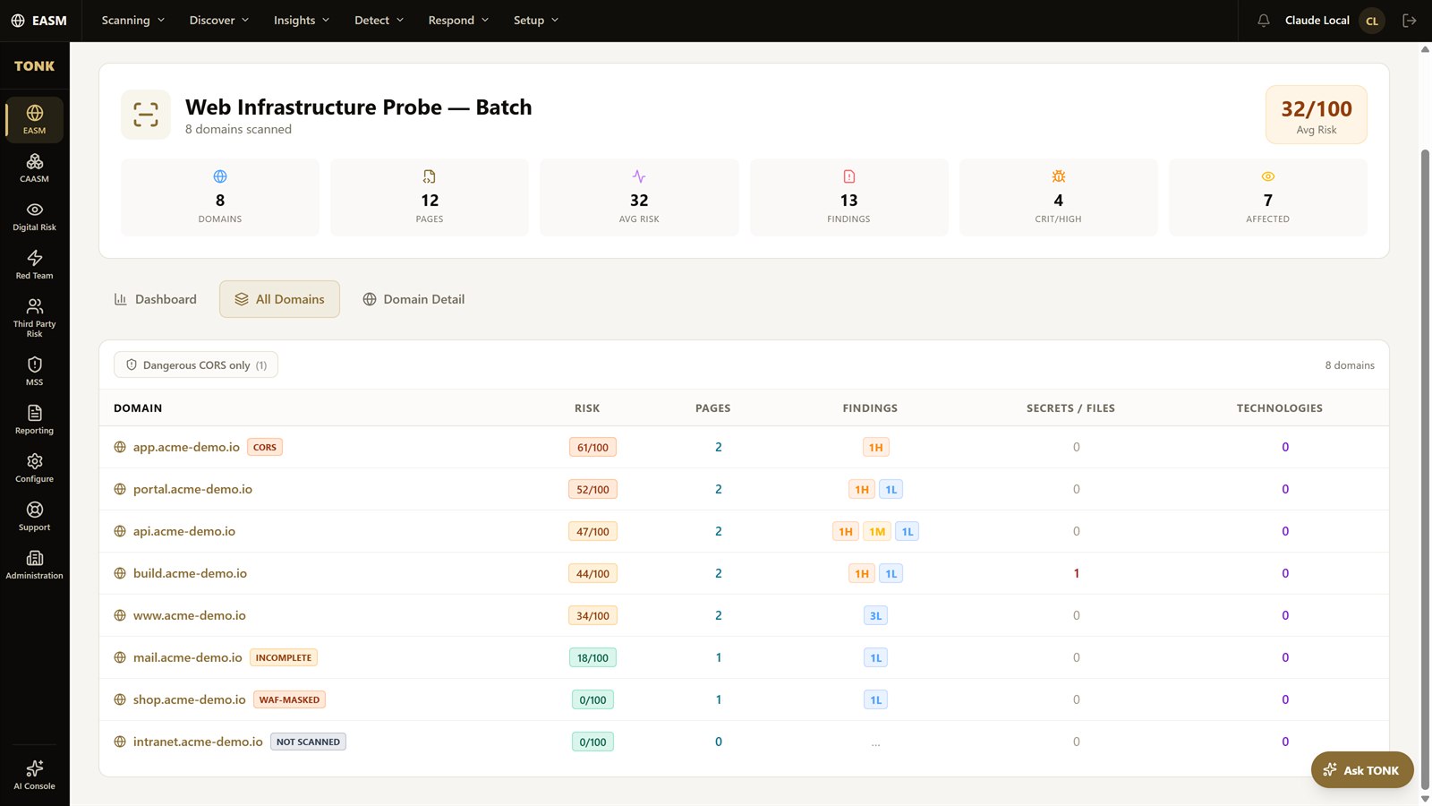Click the EASM globe logo
This screenshot has height=806, width=1432.
[x=18, y=21]
